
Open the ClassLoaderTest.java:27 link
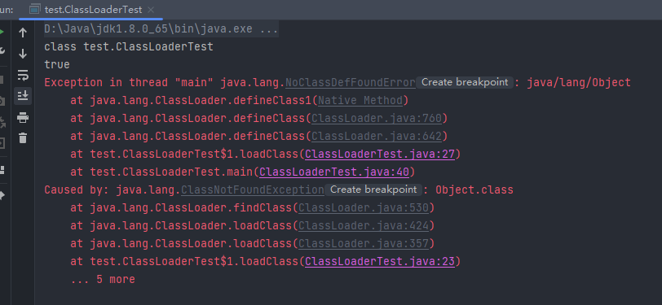pyautogui.click(x=380, y=155)
